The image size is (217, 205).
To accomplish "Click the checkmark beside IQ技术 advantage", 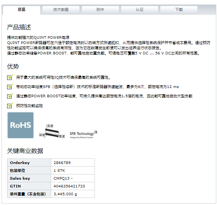I will [10, 77].
